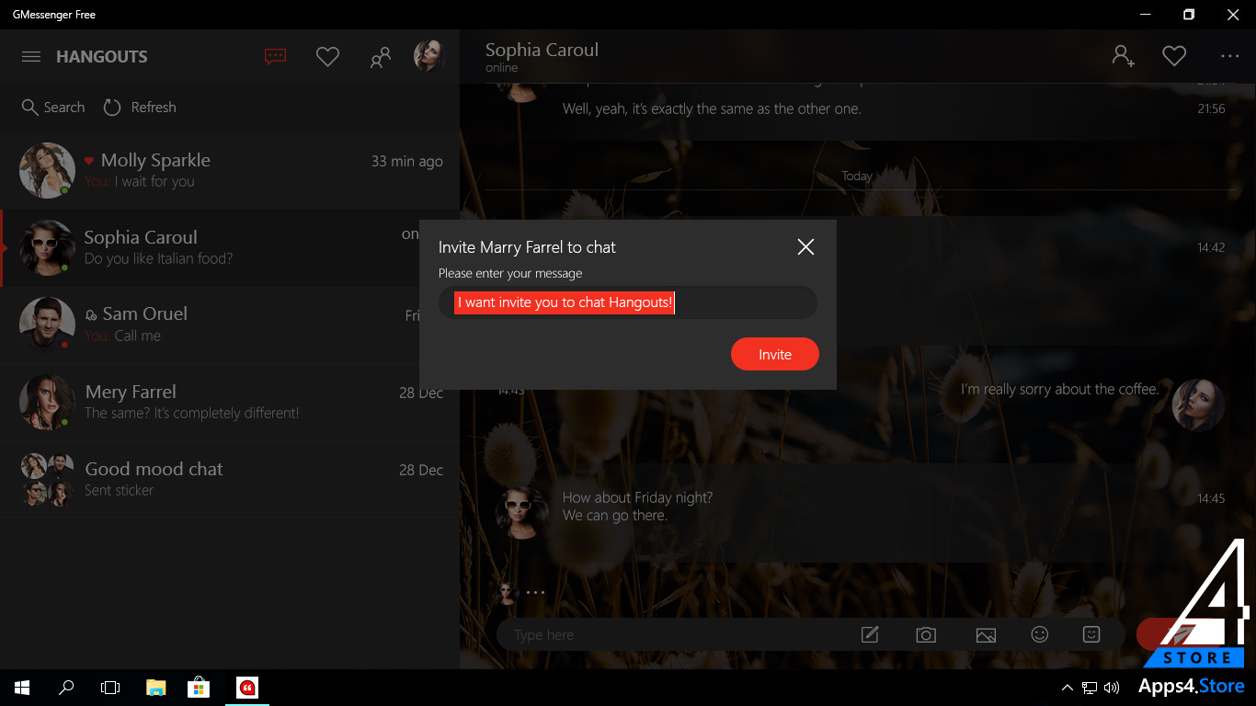The height and width of the screenshot is (706, 1256).
Task: Open the emoji smiley picker
Action: 1040,634
